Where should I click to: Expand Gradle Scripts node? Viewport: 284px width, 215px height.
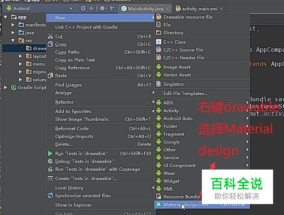point(6,87)
